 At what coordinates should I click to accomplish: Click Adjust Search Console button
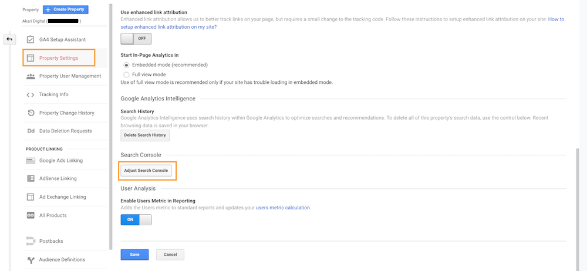coord(146,171)
